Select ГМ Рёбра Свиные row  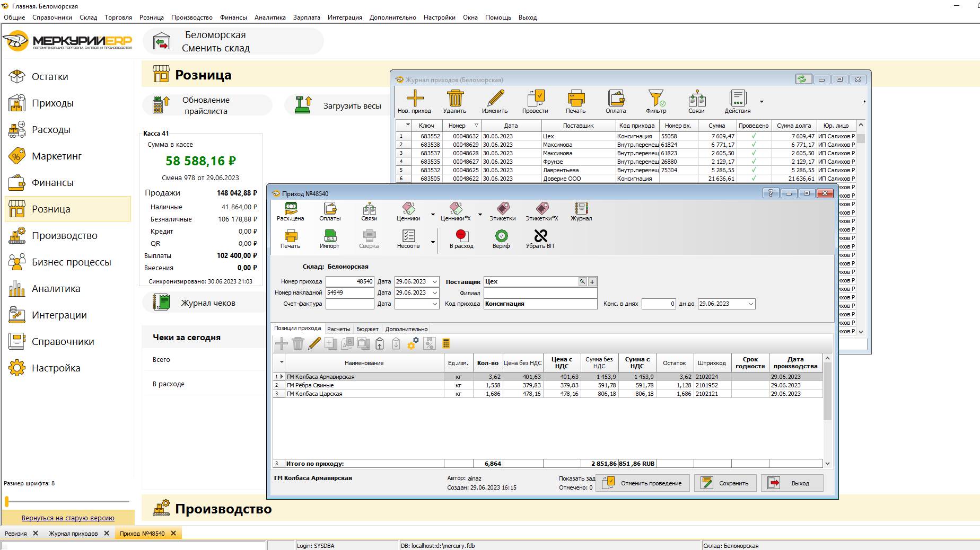coord(547,385)
